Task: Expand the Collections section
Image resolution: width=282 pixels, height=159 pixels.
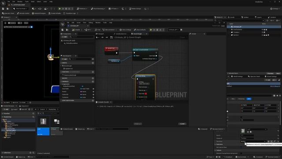Action: (x=3, y=153)
